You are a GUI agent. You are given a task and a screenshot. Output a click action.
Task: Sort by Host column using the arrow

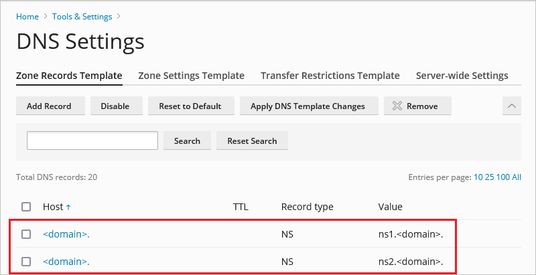[68, 207]
